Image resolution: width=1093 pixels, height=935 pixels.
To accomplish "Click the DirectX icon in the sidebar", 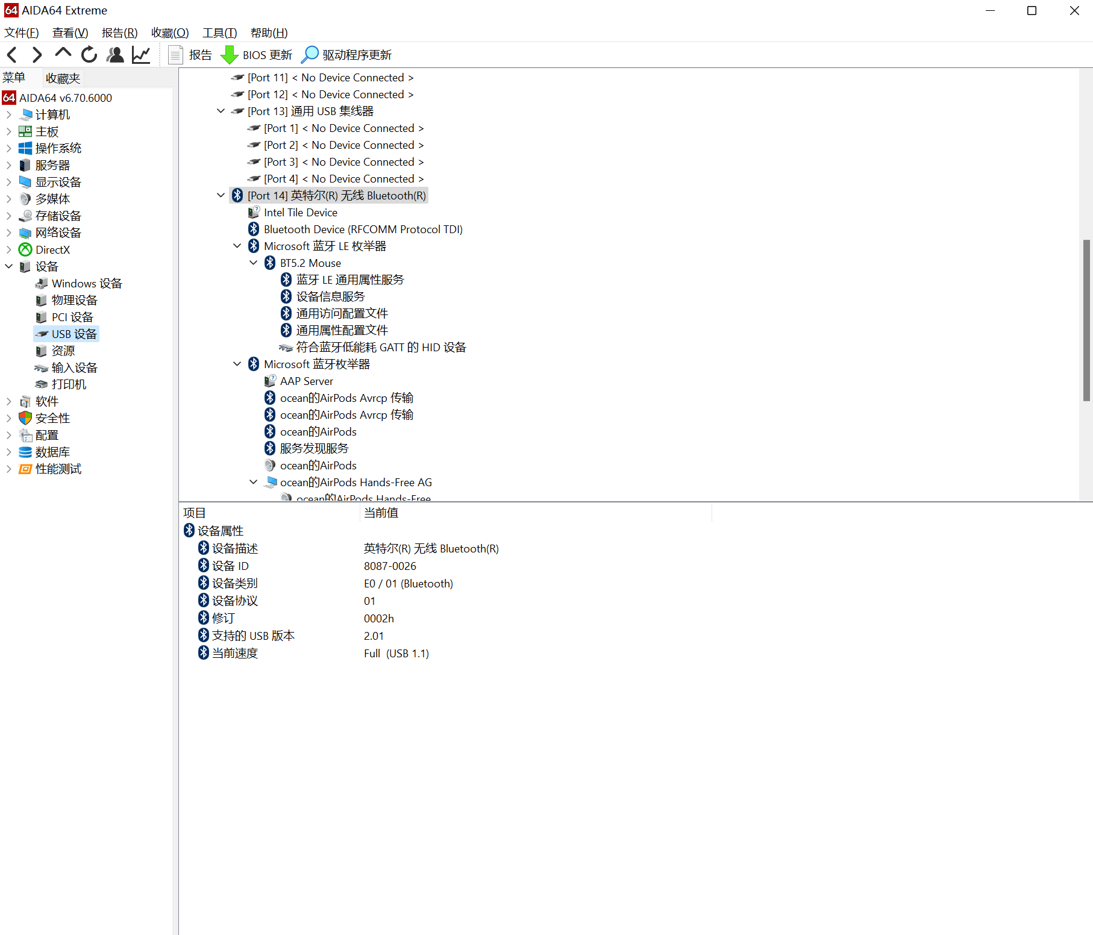I will click(25, 249).
